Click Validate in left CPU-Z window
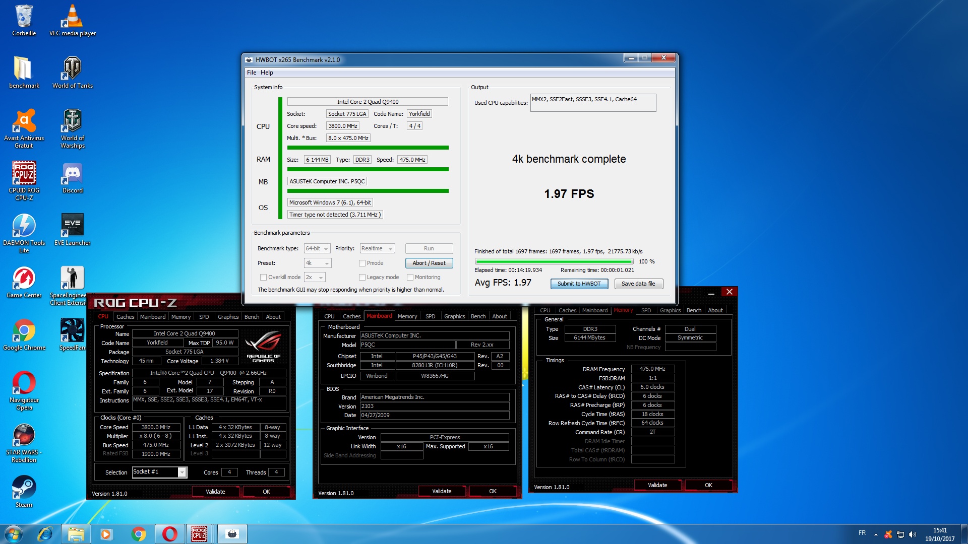Viewport: 968px width, 544px height. click(x=215, y=492)
